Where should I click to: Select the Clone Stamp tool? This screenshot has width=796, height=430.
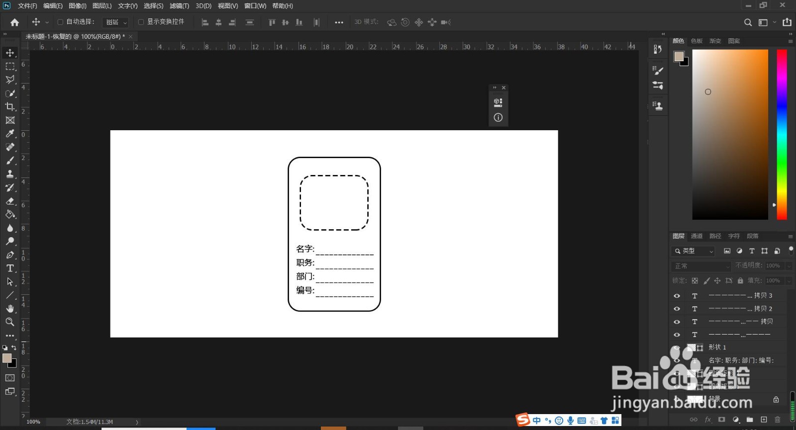(x=10, y=174)
